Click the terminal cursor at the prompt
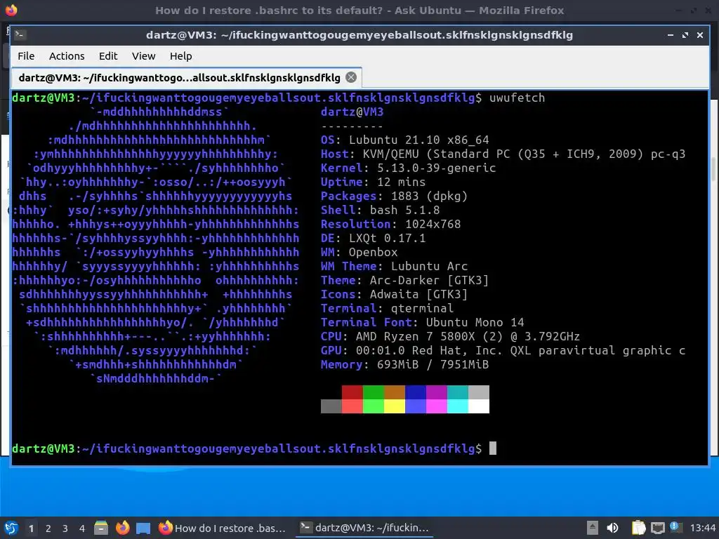Image resolution: width=719 pixels, height=539 pixels. click(493, 448)
